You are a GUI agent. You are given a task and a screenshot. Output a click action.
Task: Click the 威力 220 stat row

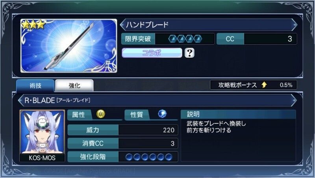pyautogui.click(x=123, y=130)
